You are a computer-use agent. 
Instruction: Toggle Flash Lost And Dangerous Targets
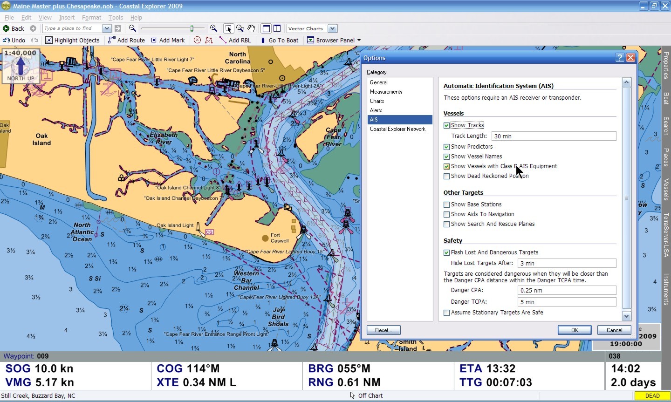[x=446, y=252]
